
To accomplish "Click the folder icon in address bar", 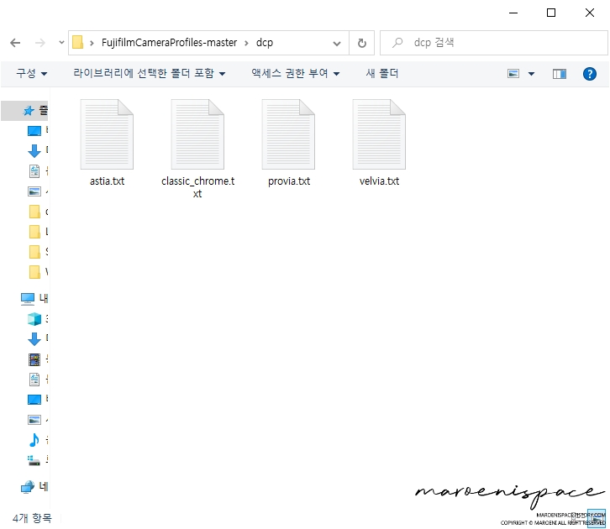I will click(78, 42).
